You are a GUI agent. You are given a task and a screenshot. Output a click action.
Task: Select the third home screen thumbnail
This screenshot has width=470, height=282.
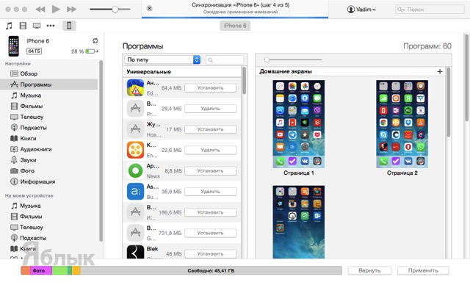click(299, 222)
